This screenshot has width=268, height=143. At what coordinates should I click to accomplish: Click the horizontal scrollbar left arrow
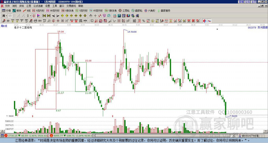tap(94, 136)
